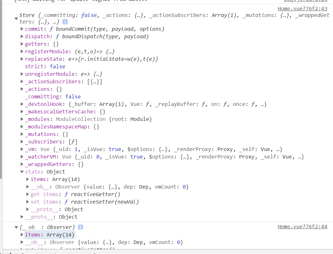Open the Home.vue?76f2:44 source link
Viewport: 333px width, 254px height.
pos(302,227)
